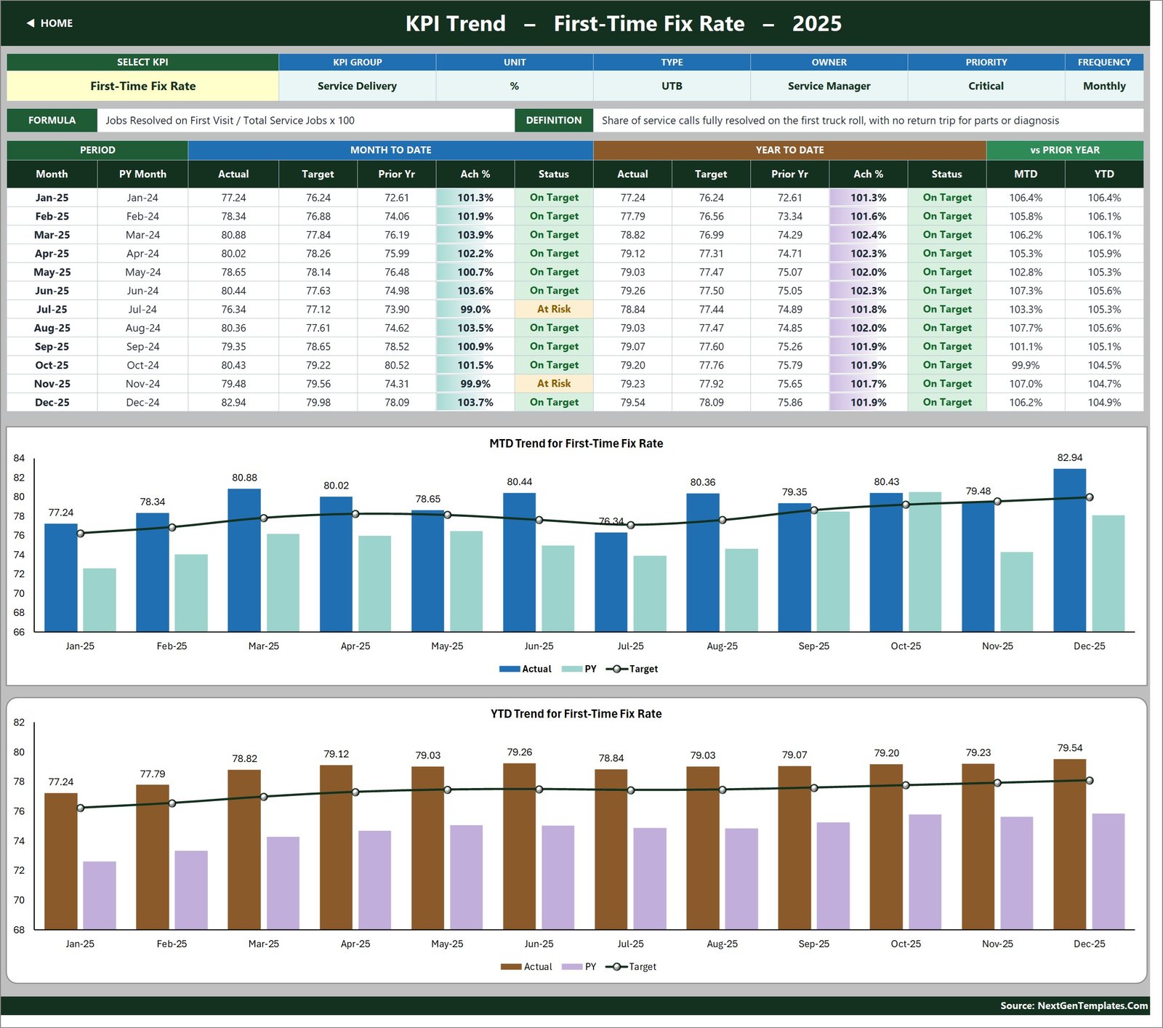Screen dimensions: 1163x1028
Task: Open the First-Time Fix Rate KPI selector
Action: click(x=142, y=86)
